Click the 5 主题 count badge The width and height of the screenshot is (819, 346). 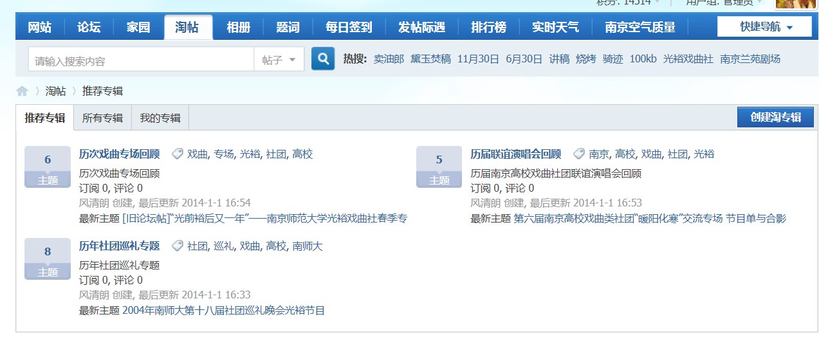click(439, 167)
